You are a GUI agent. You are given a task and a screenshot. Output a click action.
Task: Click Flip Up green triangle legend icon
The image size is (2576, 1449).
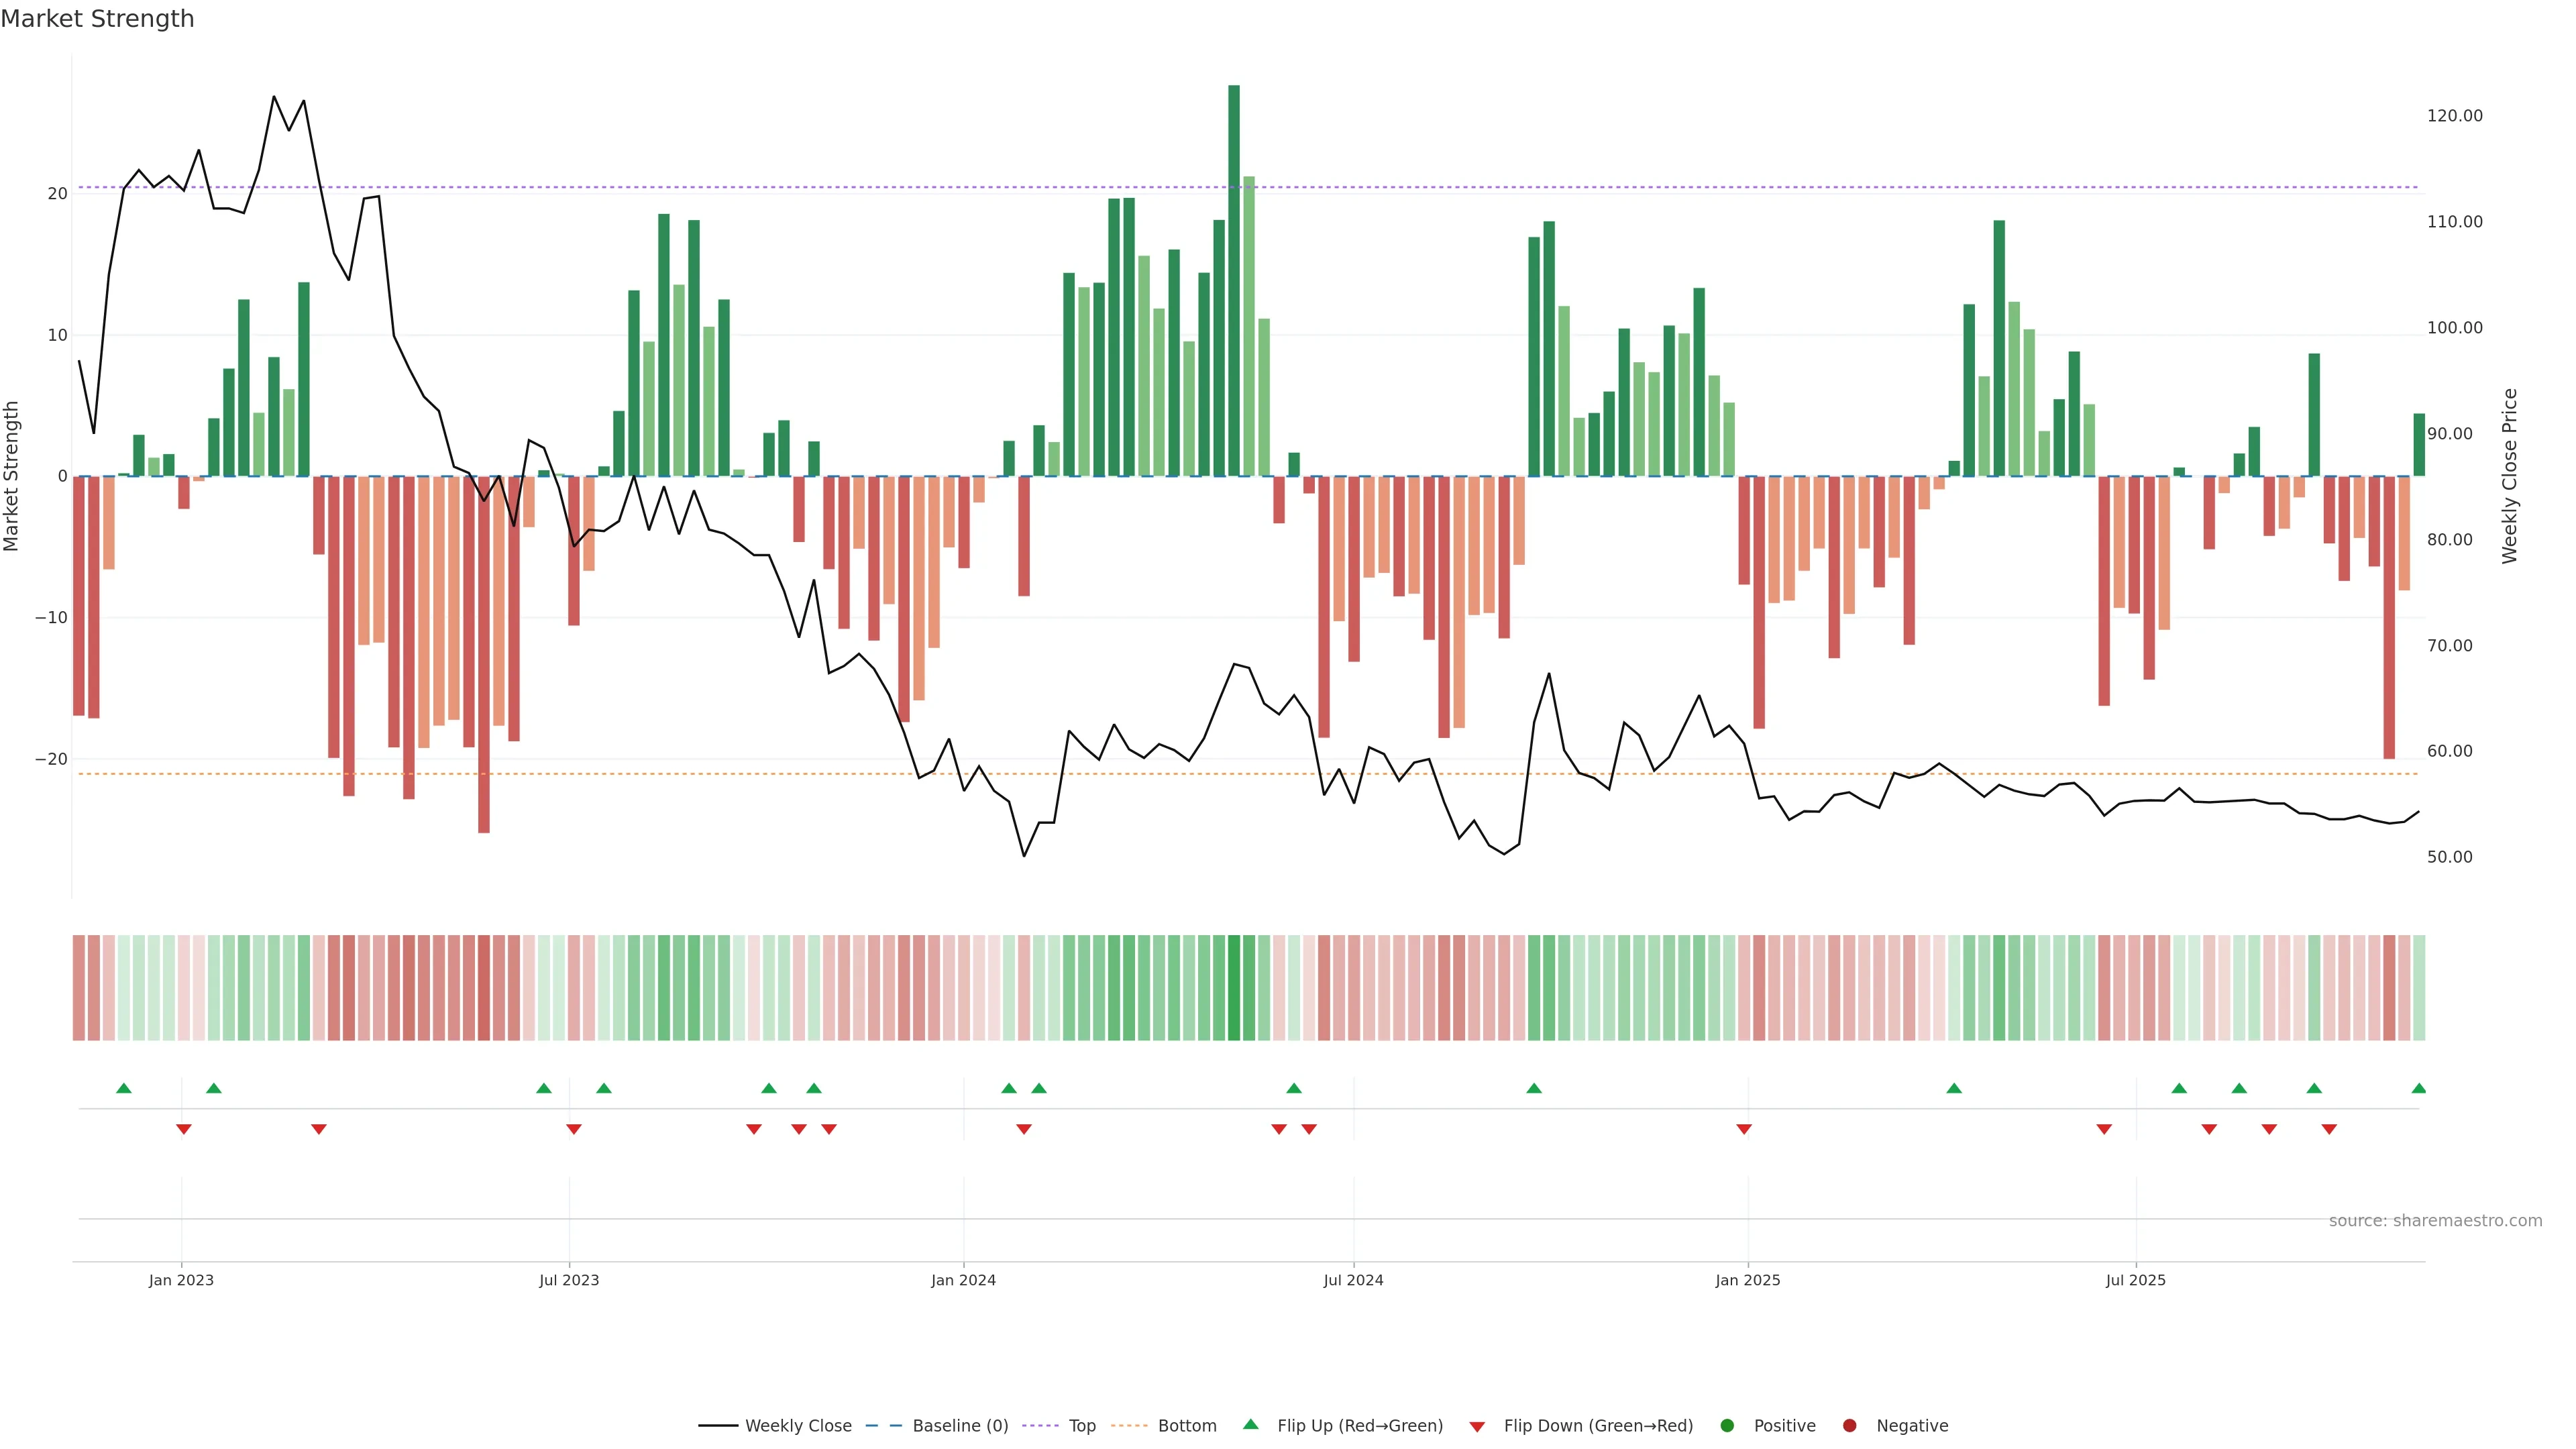pyautogui.click(x=1250, y=1425)
